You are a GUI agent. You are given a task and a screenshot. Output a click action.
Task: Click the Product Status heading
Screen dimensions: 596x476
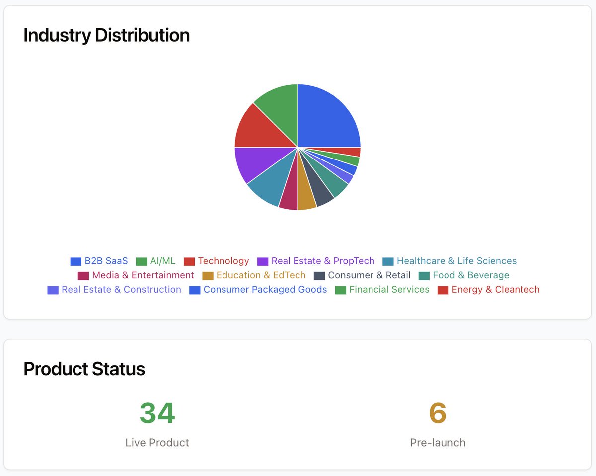84,369
